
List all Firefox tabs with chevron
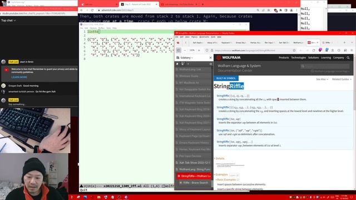pos(352,42)
